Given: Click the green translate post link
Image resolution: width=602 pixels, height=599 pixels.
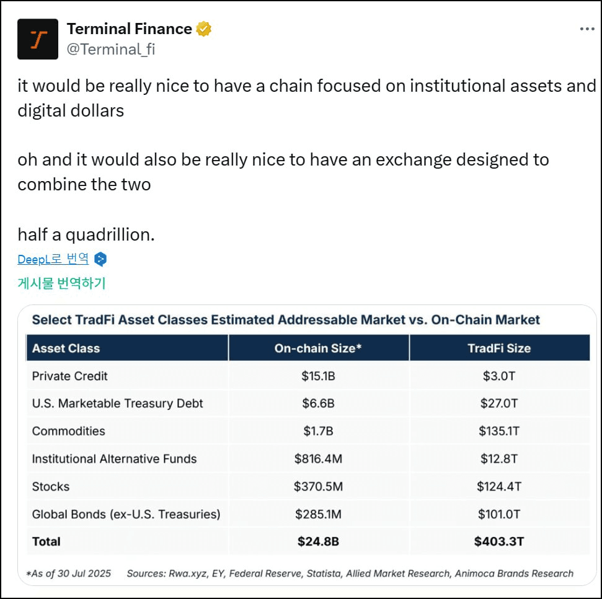Looking at the screenshot, I should click(x=61, y=283).
